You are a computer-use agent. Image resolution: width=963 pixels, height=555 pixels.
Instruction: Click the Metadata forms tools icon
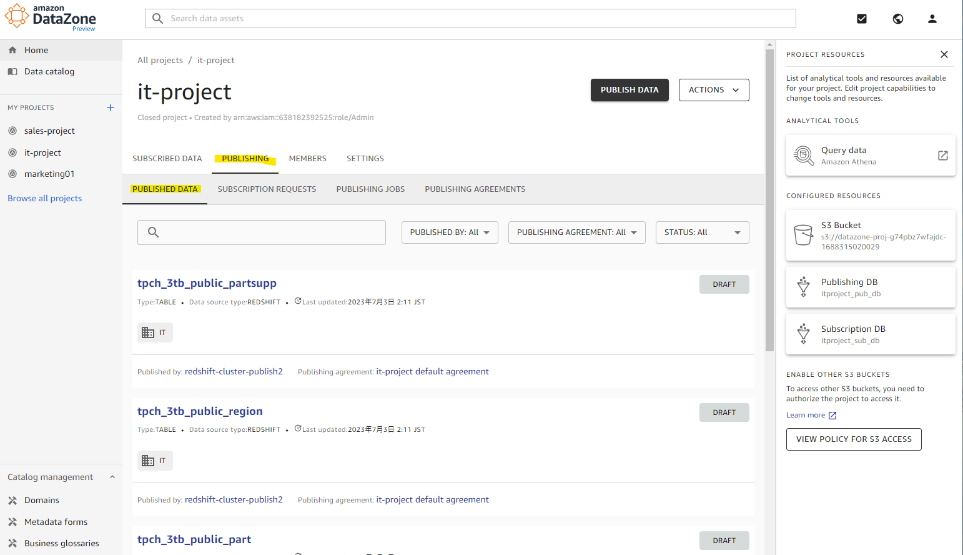[12, 522]
